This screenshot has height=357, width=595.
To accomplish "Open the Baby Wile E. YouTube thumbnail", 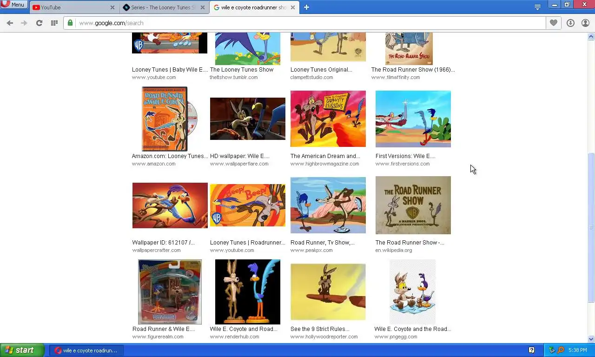I will pyautogui.click(x=170, y=43).
